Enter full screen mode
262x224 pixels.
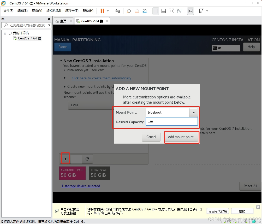pos(171,11)
